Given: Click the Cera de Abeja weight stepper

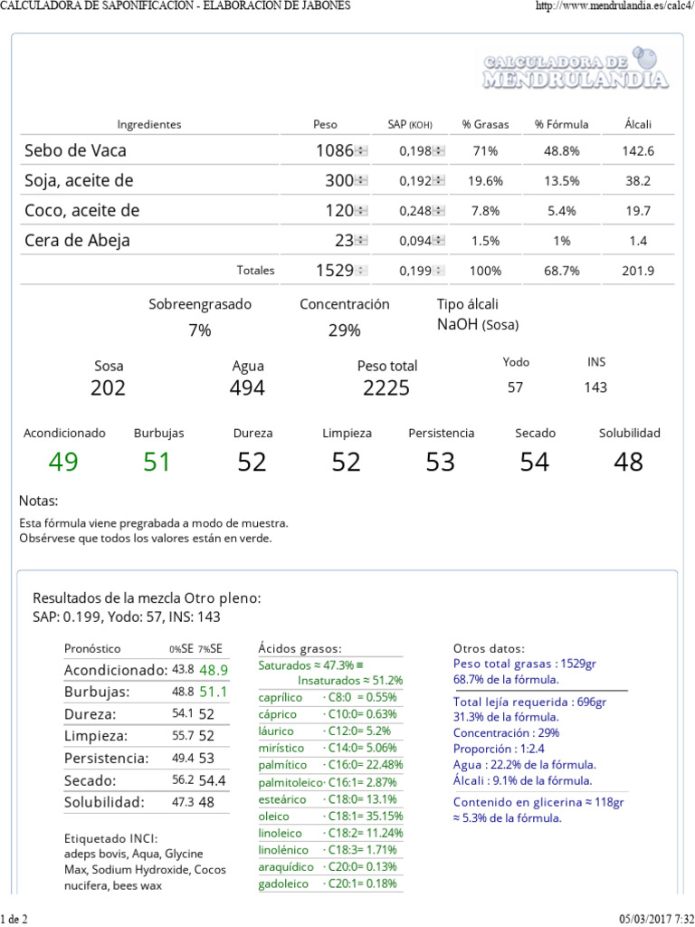Looking at the screenshot, I should tap(362, 241).
